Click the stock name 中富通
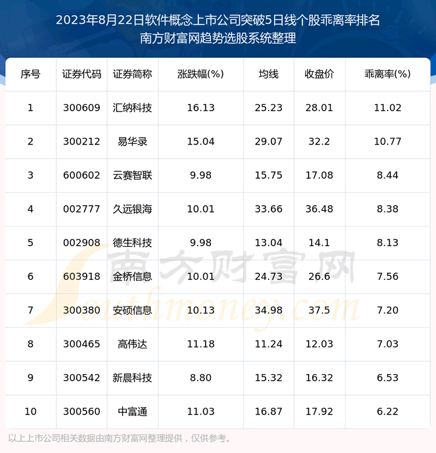This screenshot has width=436, height=453. [133, 411]
